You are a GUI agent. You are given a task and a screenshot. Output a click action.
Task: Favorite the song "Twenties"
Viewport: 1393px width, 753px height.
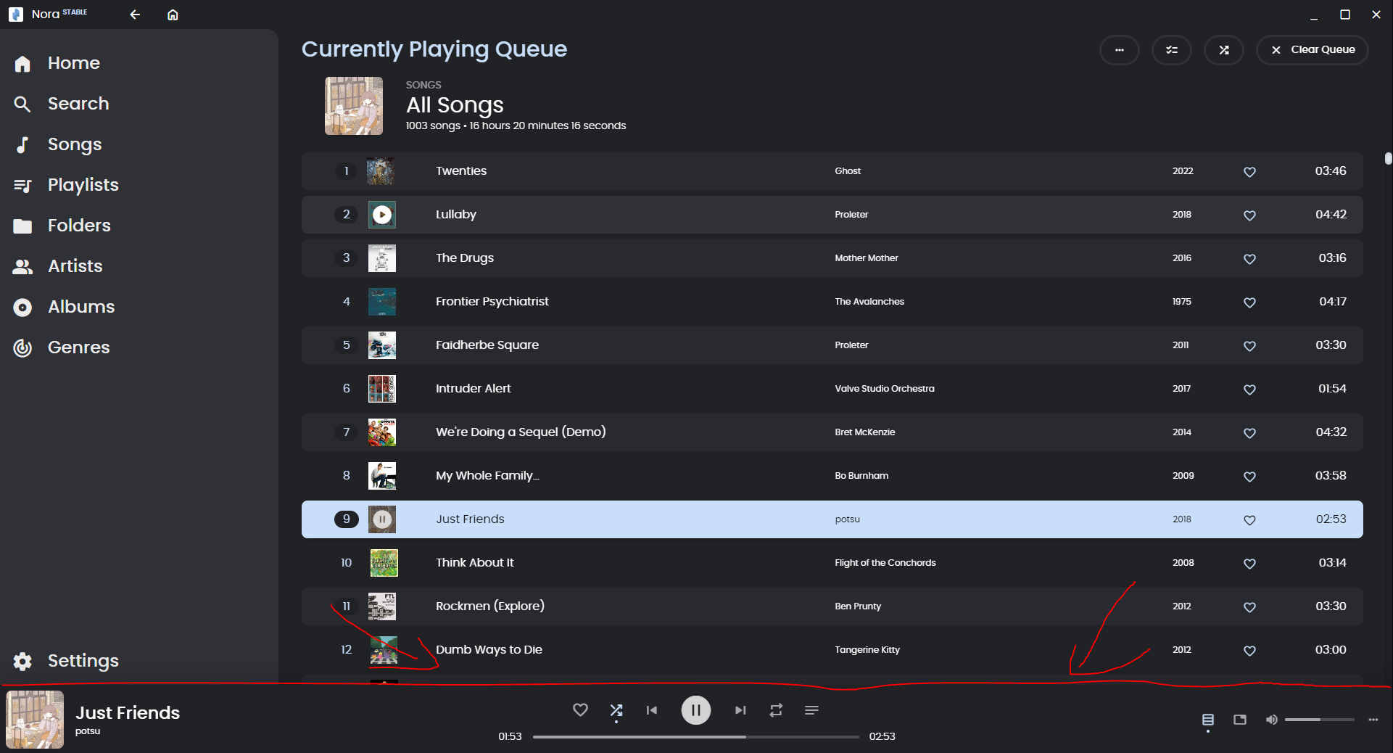[x=1249, y=172]
